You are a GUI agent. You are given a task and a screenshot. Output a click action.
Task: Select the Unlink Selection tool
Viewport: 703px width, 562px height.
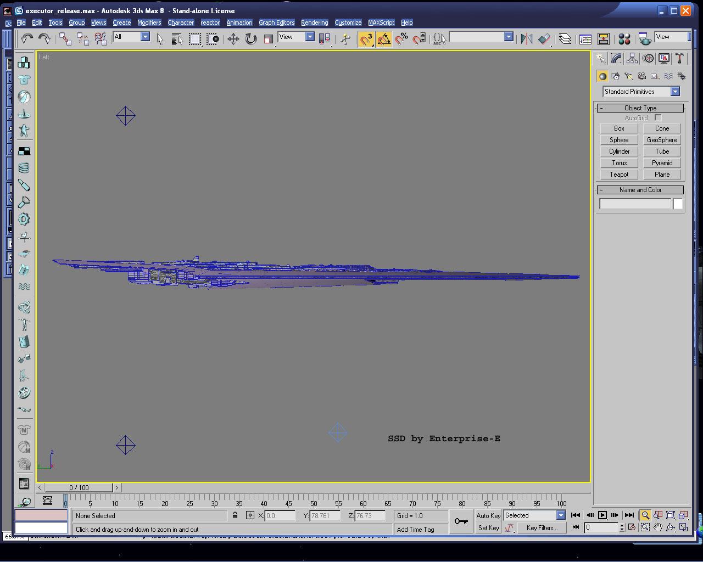pyautogui.click(x=83, y=38)
